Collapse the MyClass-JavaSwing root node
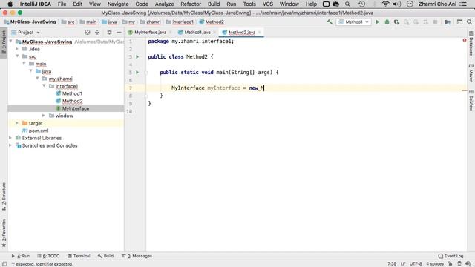Image resolution: width=475 pixels, height=267 pixels. tap(11, 42)
